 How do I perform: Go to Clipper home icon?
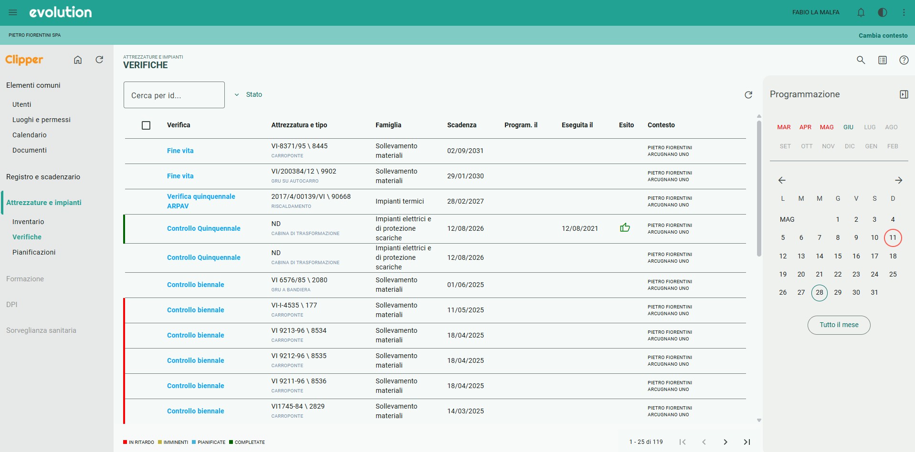[x=78, y=60]
